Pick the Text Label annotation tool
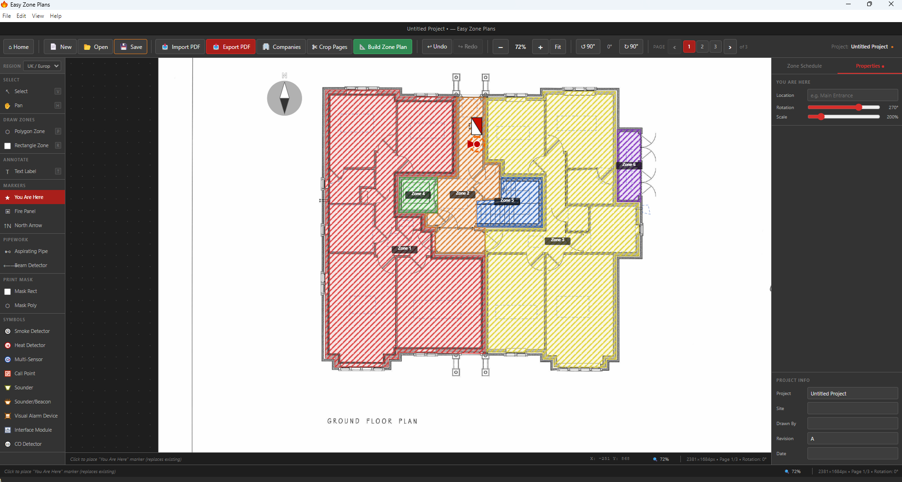 point(32,171)
